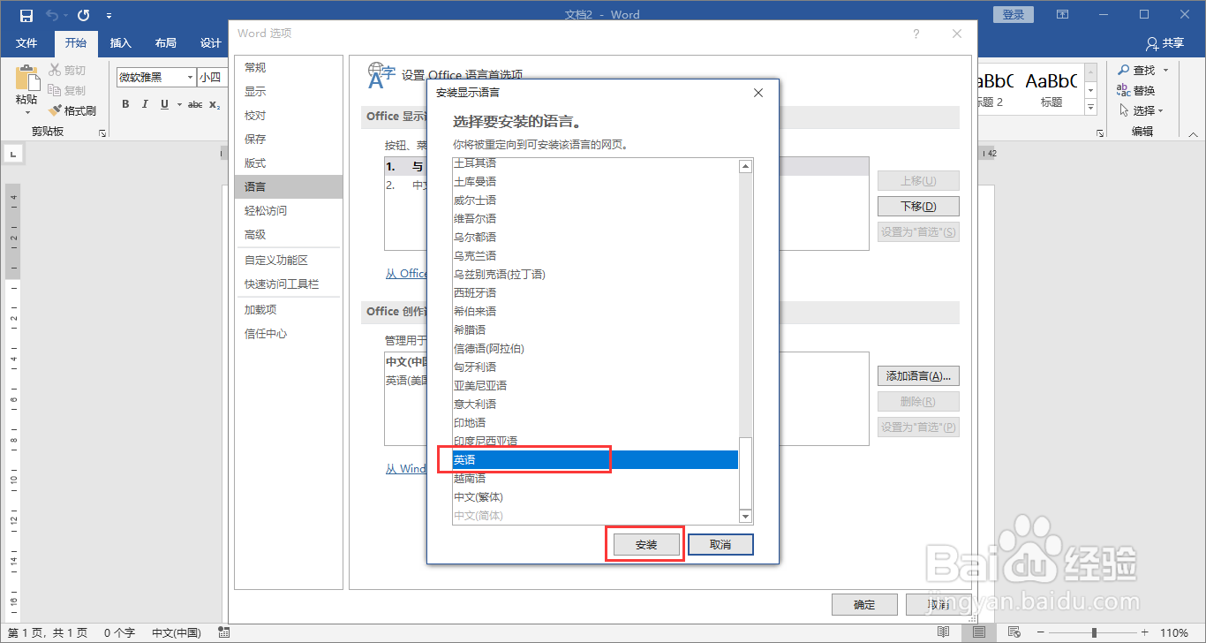Open the font name dropdown 微软雅黑
The width and height of the screenshot is (1206, 643).
coord(190,78)
